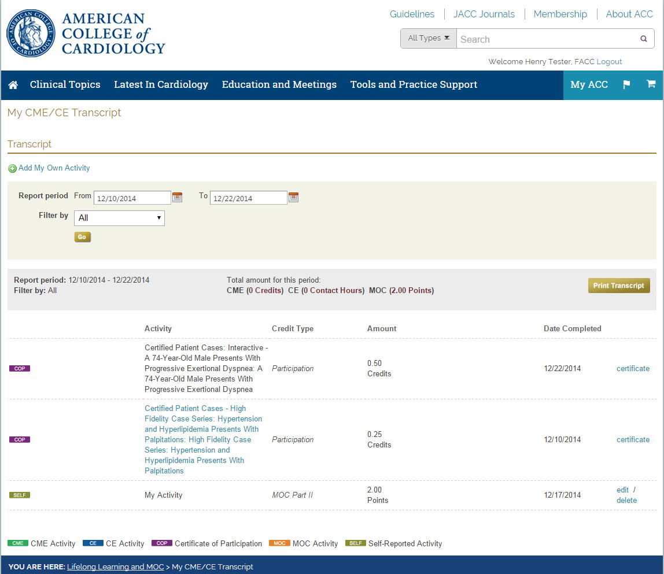Select the My ACC tab
The width and height of the screenshot is (664, 574).
[589, 85]
